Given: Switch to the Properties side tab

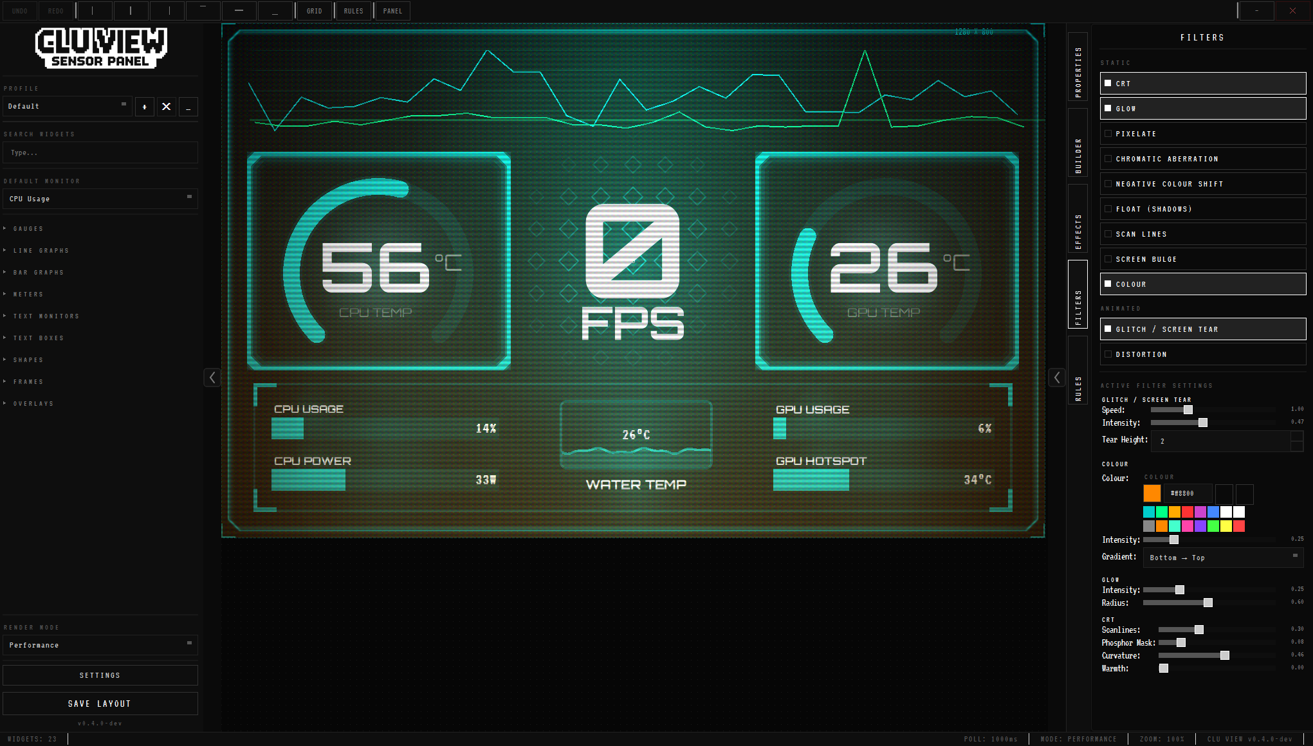Looking at the screenshot, I should tap(1078, 66).
